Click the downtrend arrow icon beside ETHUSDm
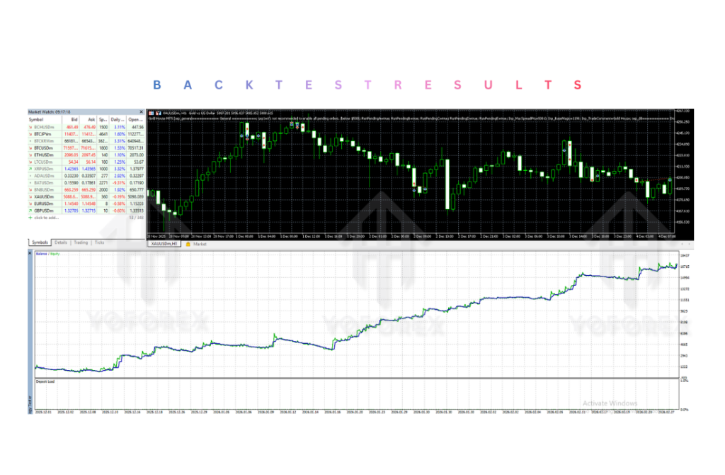The height and width of the screenshot is (475, 725). (x=32, y=155)
